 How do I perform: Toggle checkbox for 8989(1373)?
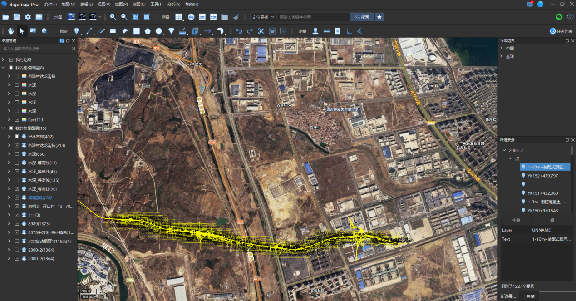point(17,223)
